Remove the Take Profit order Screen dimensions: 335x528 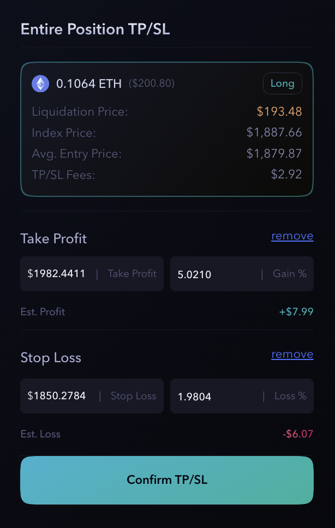click(x=292, y=236)
